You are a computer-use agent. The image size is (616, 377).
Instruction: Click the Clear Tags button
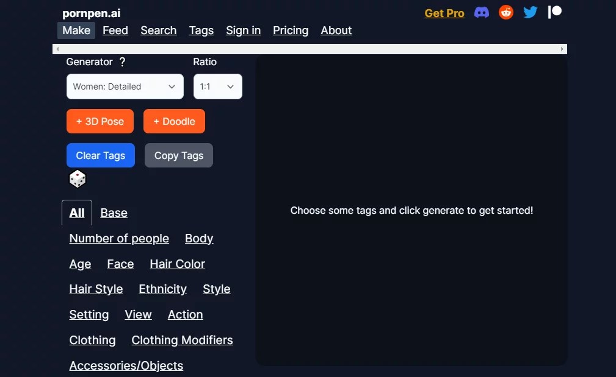[x=101, y=155]
